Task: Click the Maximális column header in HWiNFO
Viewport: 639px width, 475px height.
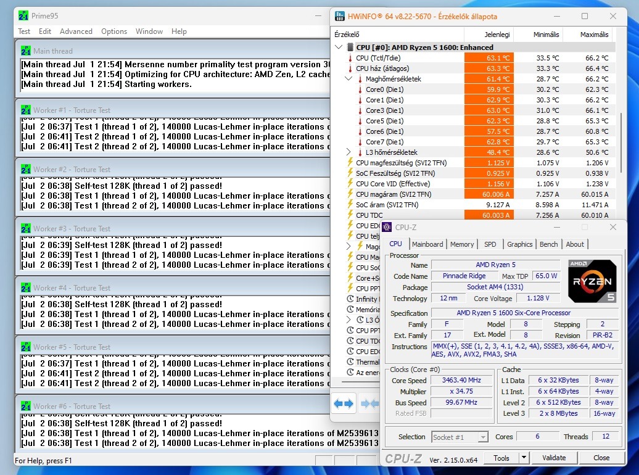Action: click(x=589, y=35)
